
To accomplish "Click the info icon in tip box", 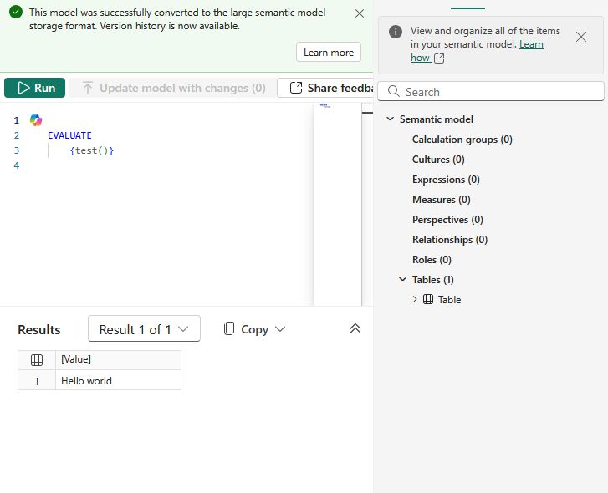I will [396, 32].
